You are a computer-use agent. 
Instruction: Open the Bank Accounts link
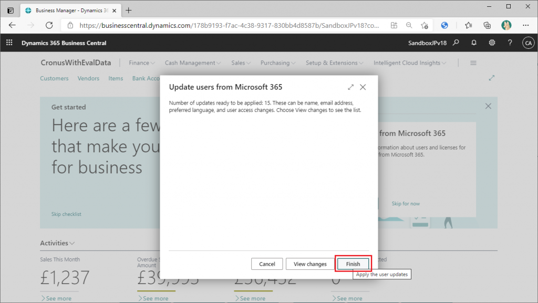click(146, 78)
